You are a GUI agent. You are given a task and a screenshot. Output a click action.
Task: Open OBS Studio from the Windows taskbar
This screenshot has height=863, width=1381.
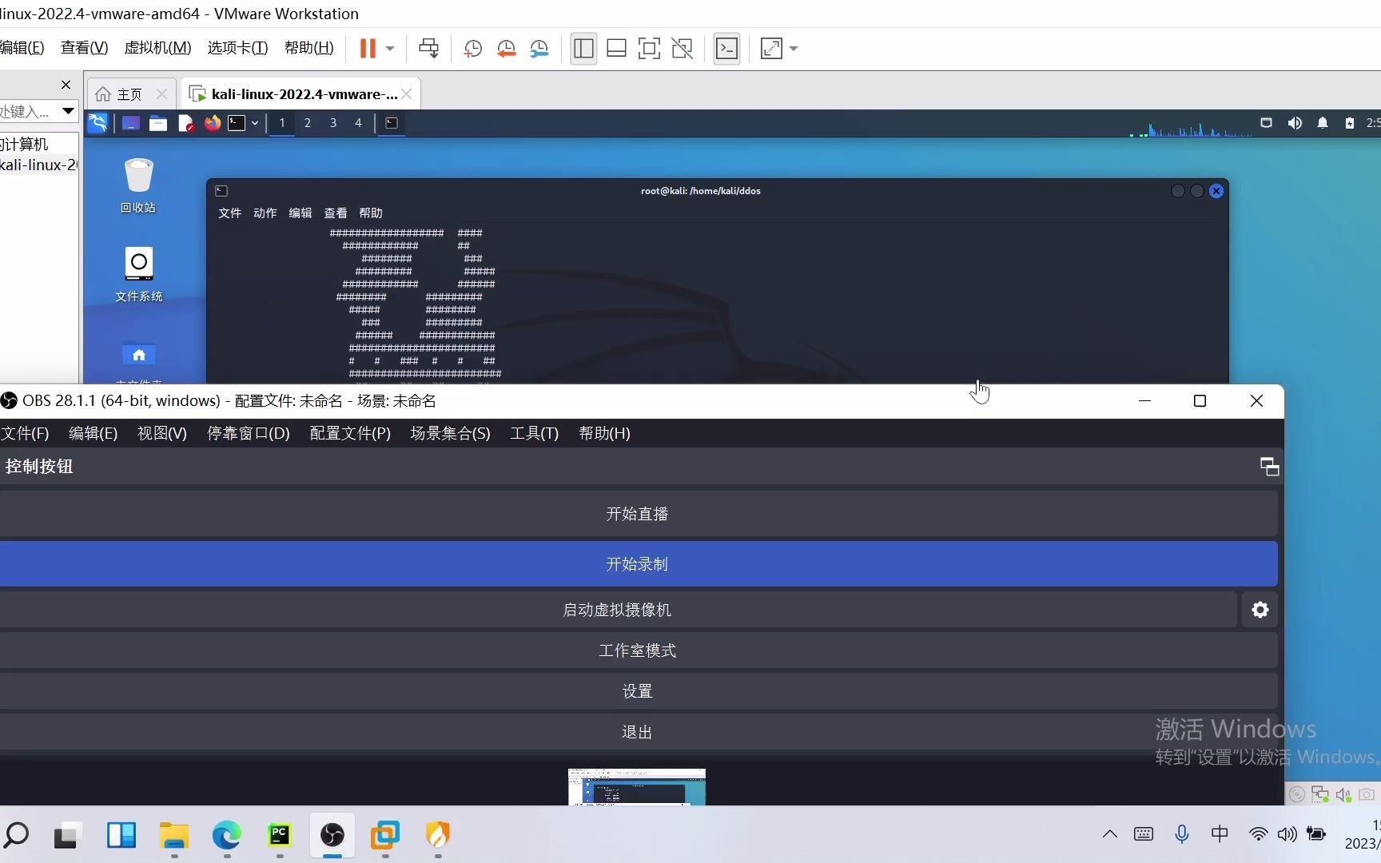(332, 835)
